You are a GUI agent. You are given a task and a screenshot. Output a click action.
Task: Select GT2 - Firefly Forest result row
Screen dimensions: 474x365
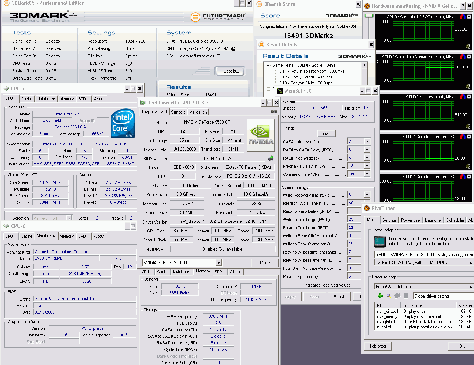(306, 77)
